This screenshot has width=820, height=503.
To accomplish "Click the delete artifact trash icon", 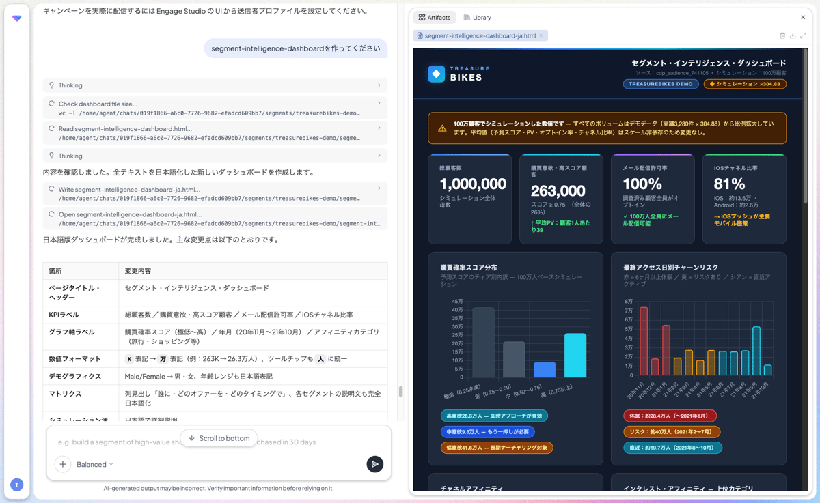I will pyautogui.click(x=782, y=35).
